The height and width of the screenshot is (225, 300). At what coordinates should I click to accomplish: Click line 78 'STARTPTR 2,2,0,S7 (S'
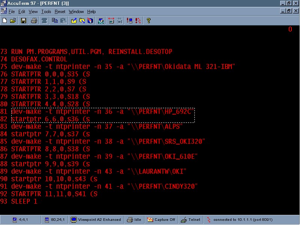pyautogui.click(x=49, y=89)
